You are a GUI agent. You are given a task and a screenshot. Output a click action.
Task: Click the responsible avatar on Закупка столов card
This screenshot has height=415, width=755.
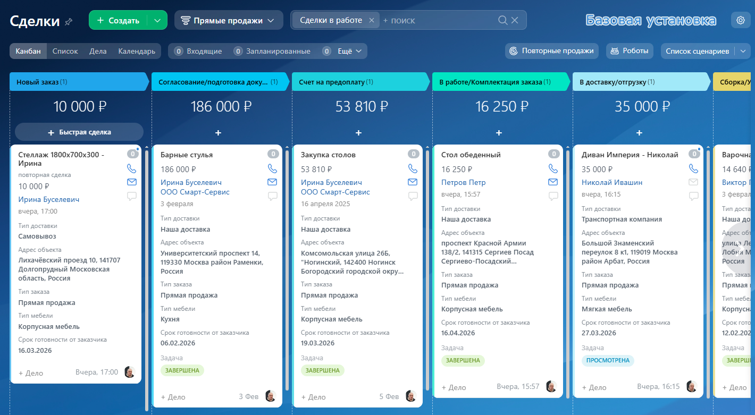click(x=410, y=396)
